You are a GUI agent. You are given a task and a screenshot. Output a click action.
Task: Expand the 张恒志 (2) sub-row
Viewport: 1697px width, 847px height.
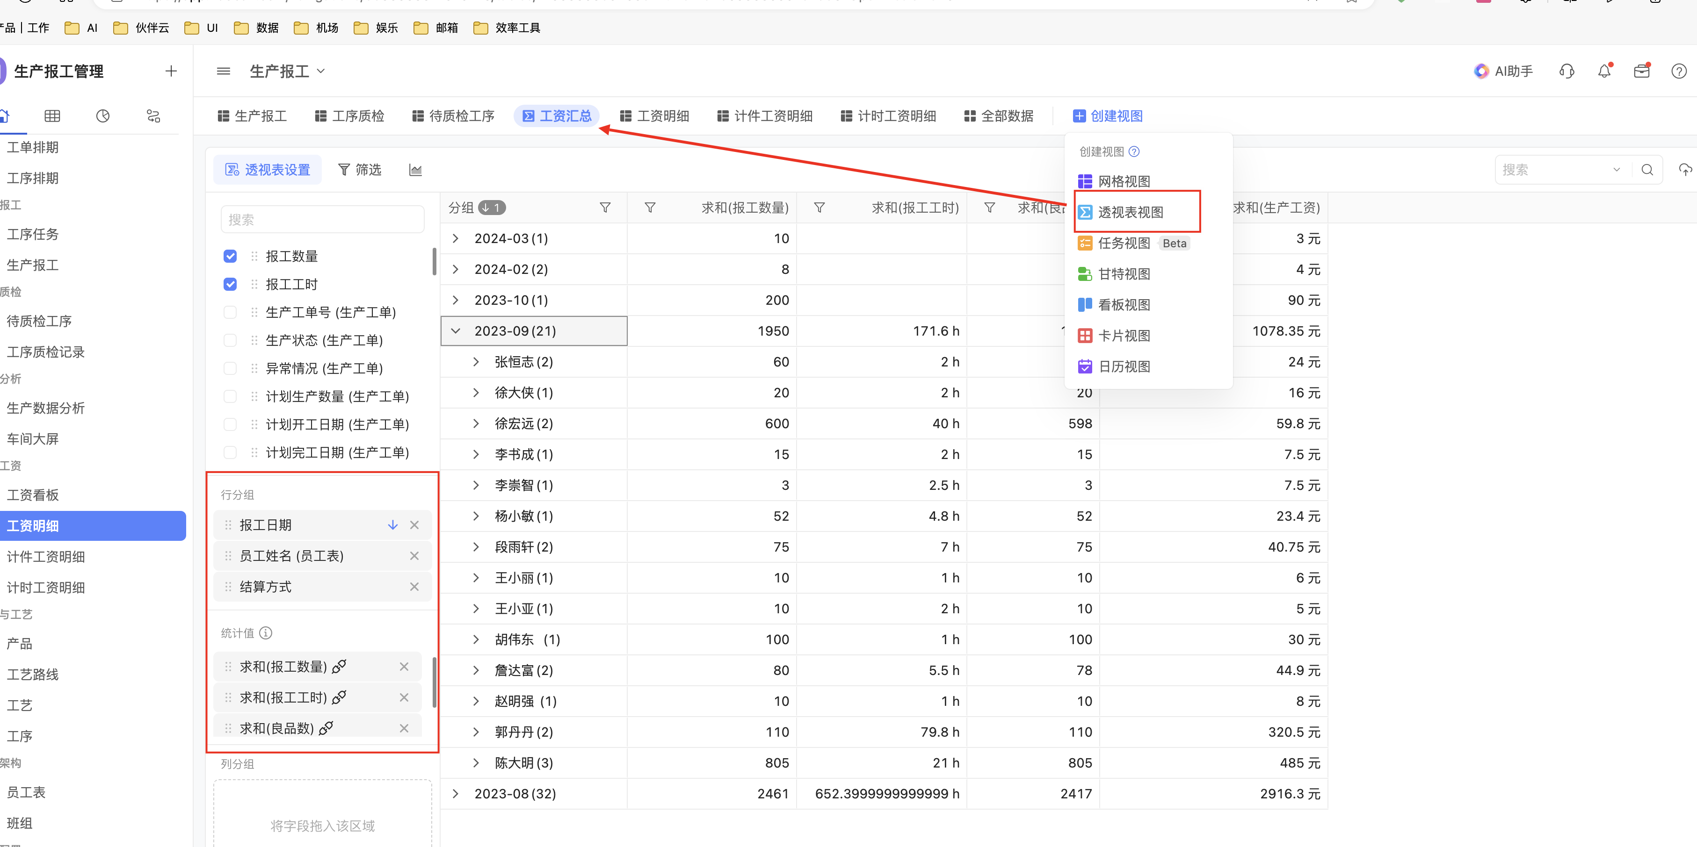476,362
